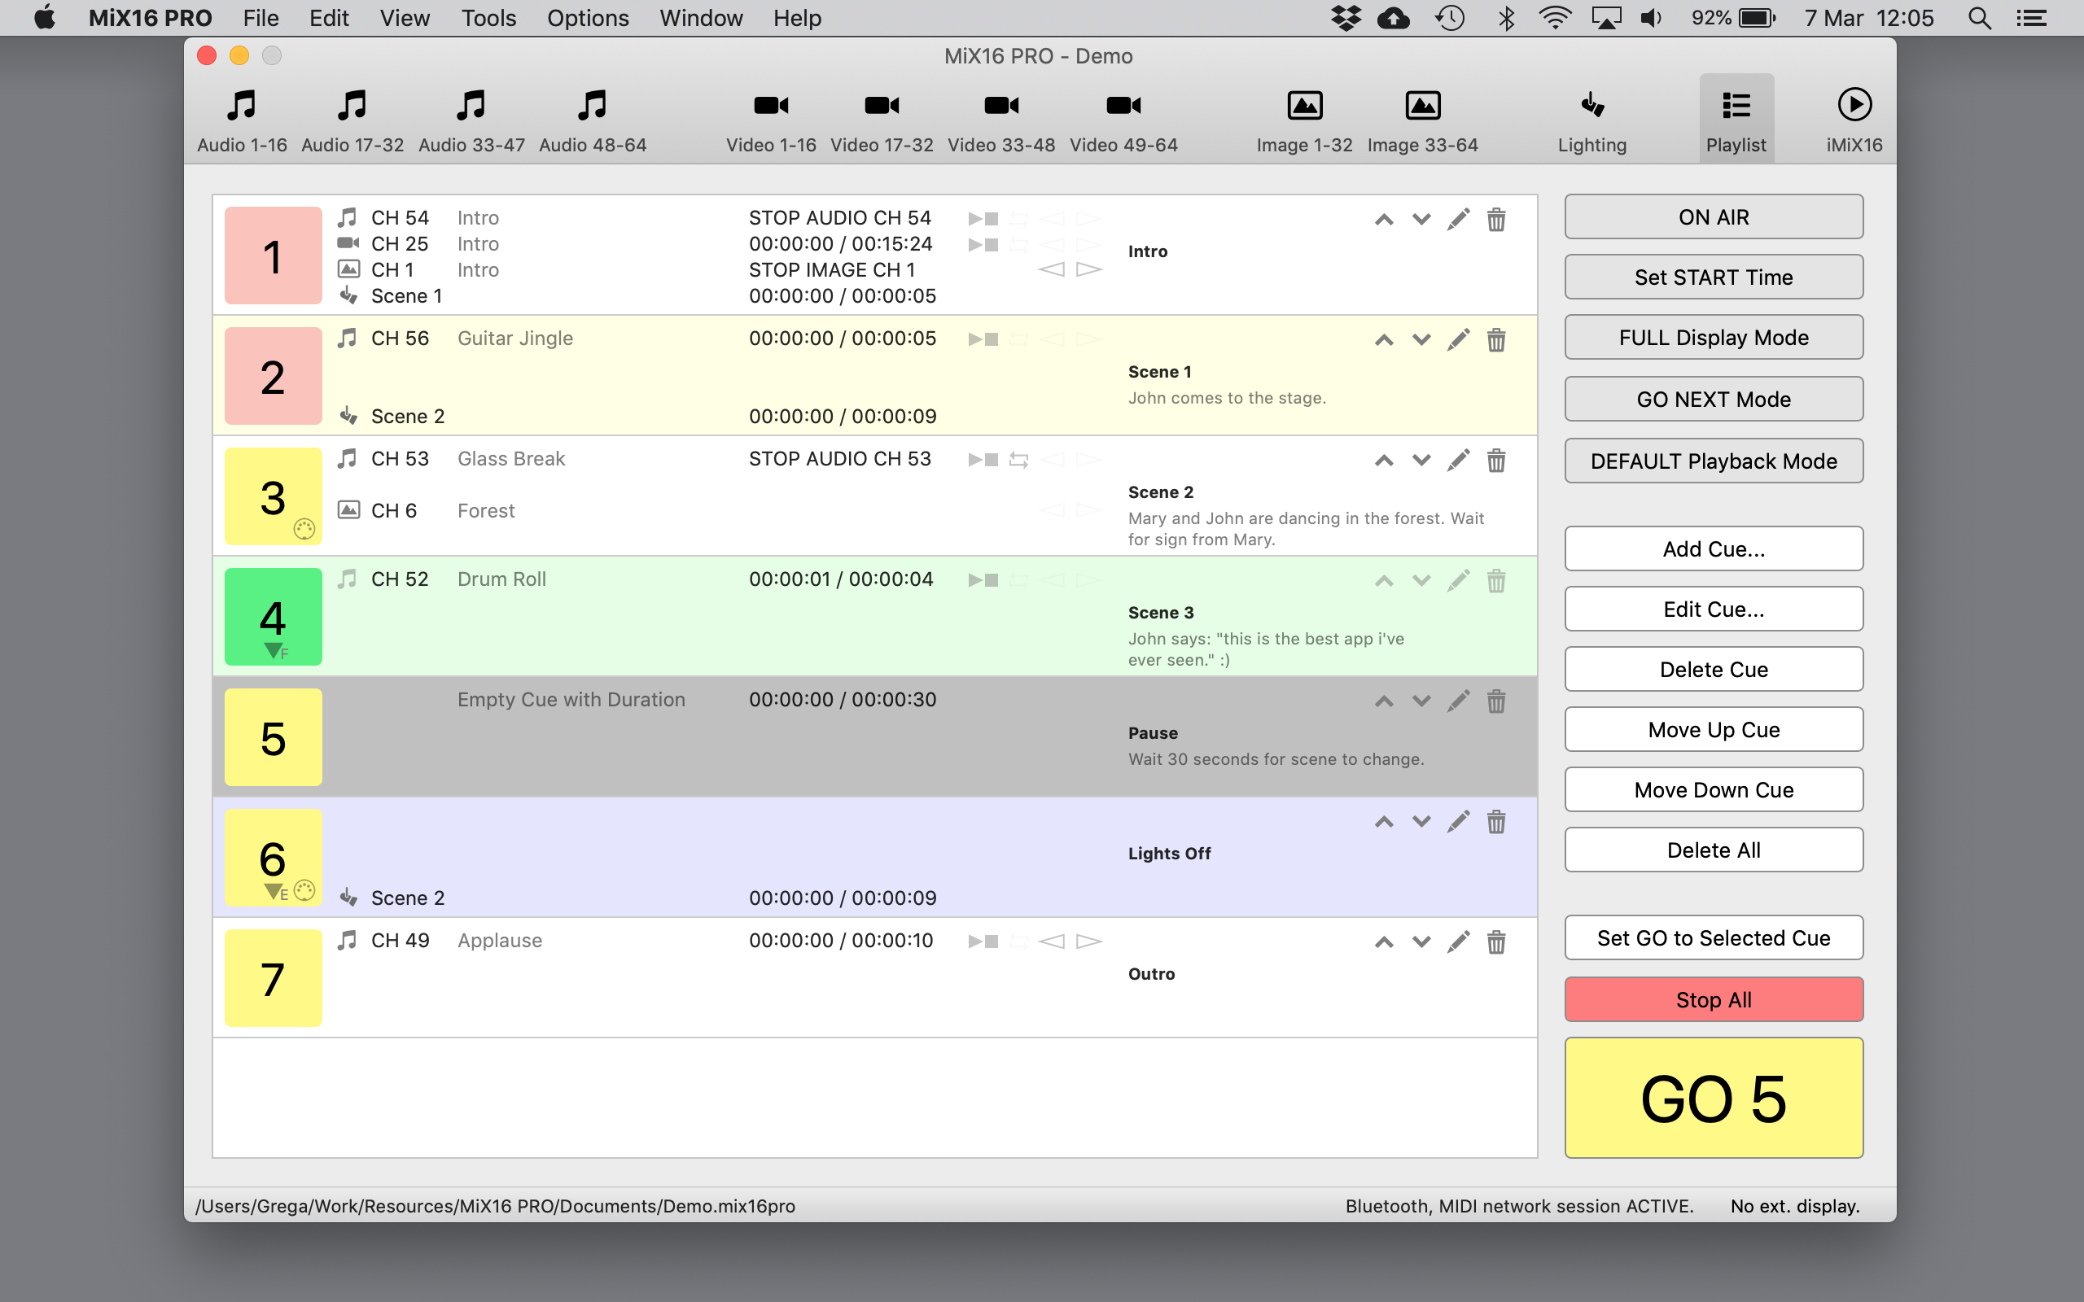2084x1302 pixels.
Task: Move cue 1 down with chevron arrow
Action: [1421, 220]
